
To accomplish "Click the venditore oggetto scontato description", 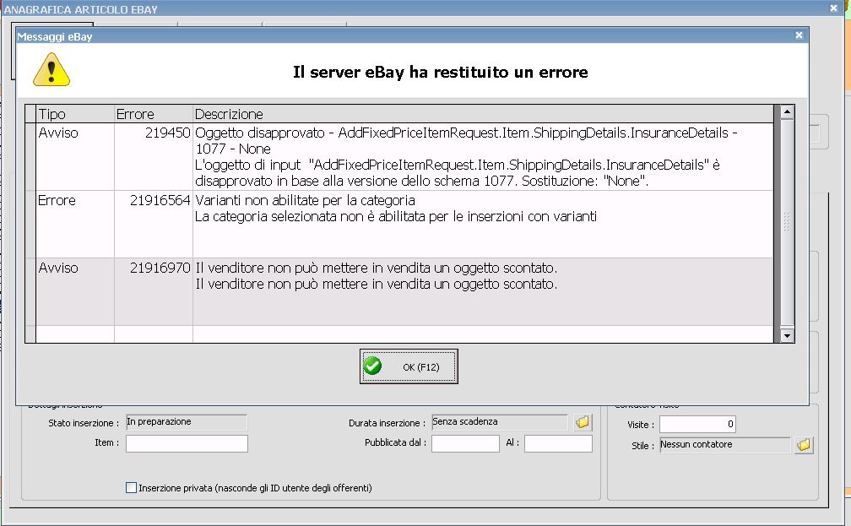I will point(483,291).
